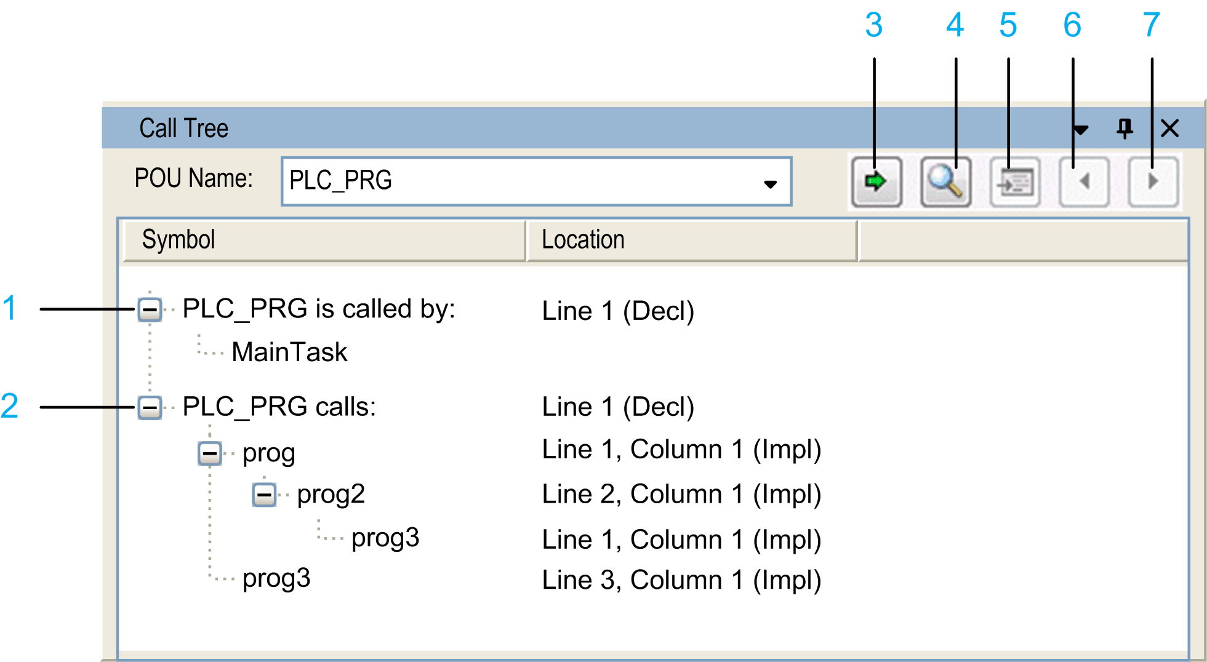Select MainTask in the call tree

[289, 351]
